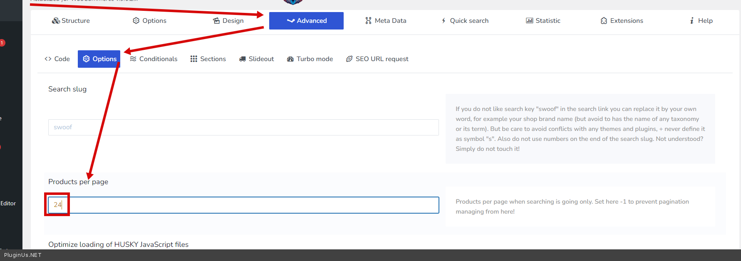Select the Advanced tab
The image size is (741, 261).
(x=306, y=21)
